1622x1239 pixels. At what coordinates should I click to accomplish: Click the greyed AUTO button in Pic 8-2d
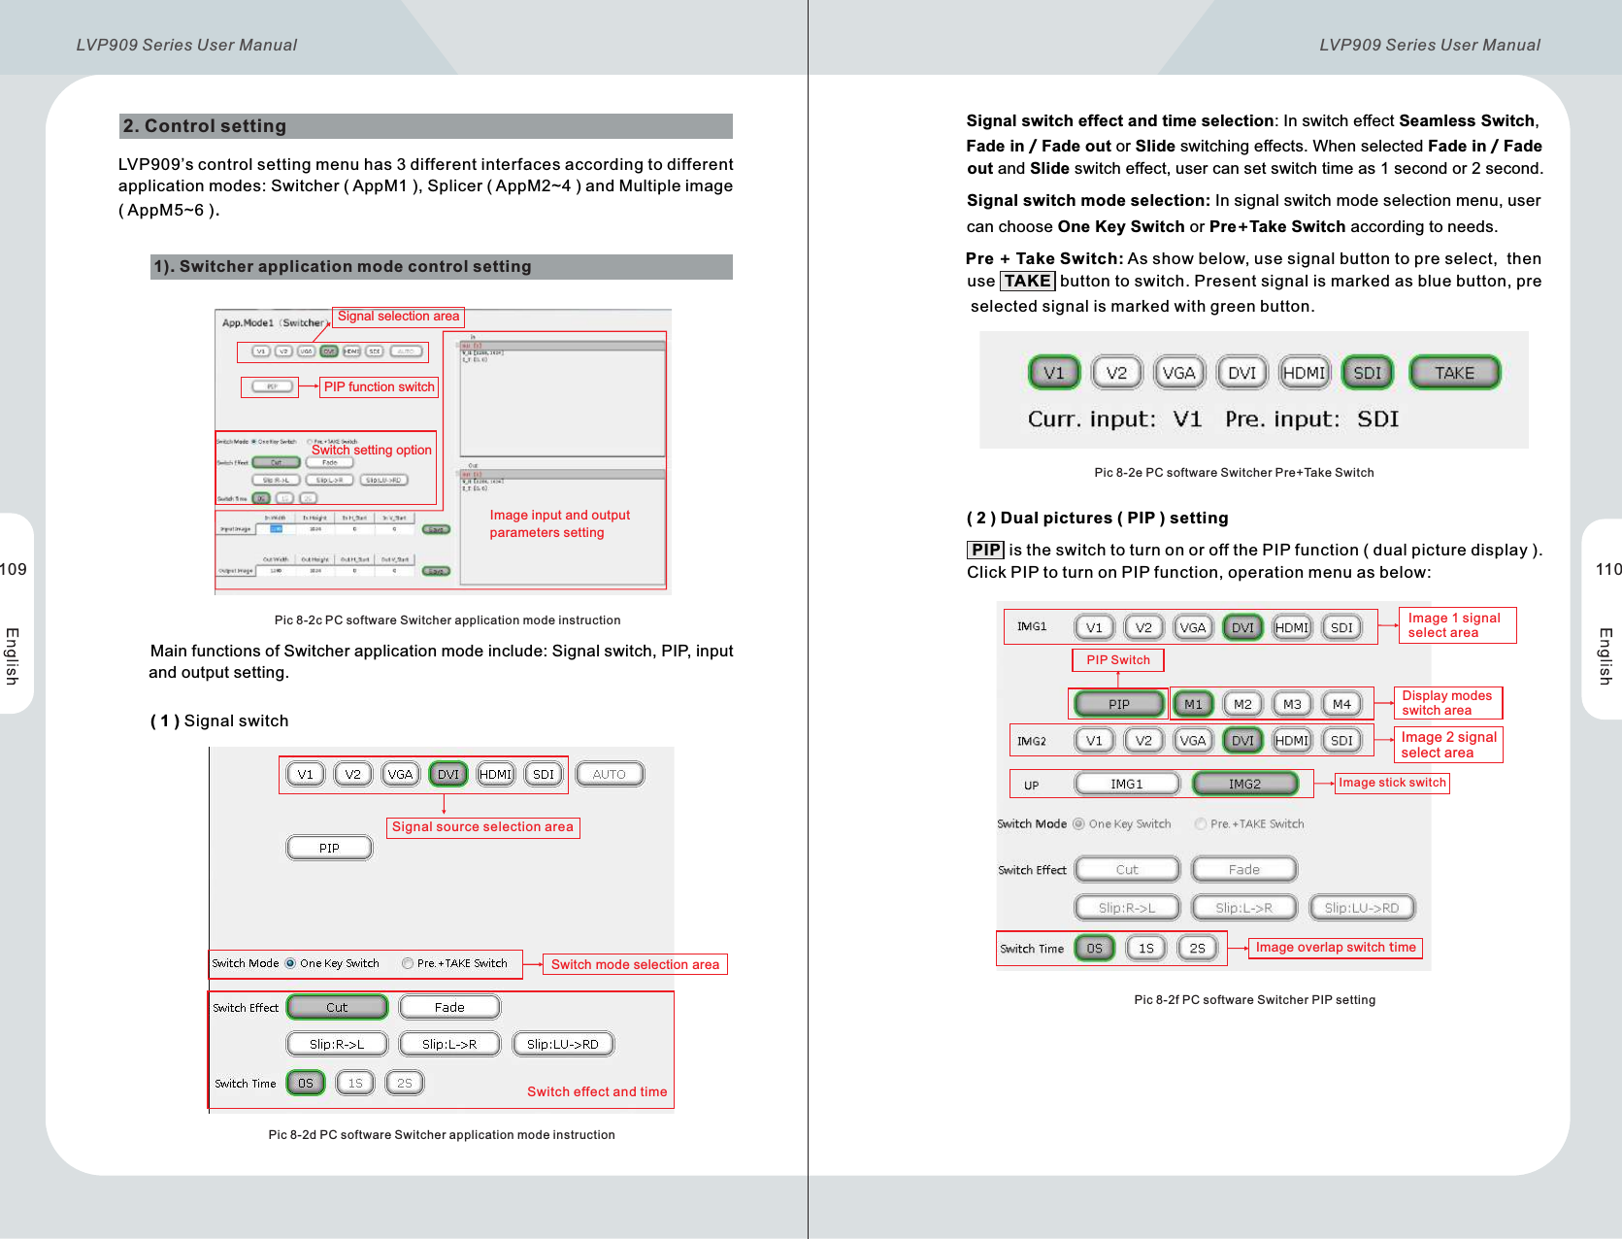point(610,774)
